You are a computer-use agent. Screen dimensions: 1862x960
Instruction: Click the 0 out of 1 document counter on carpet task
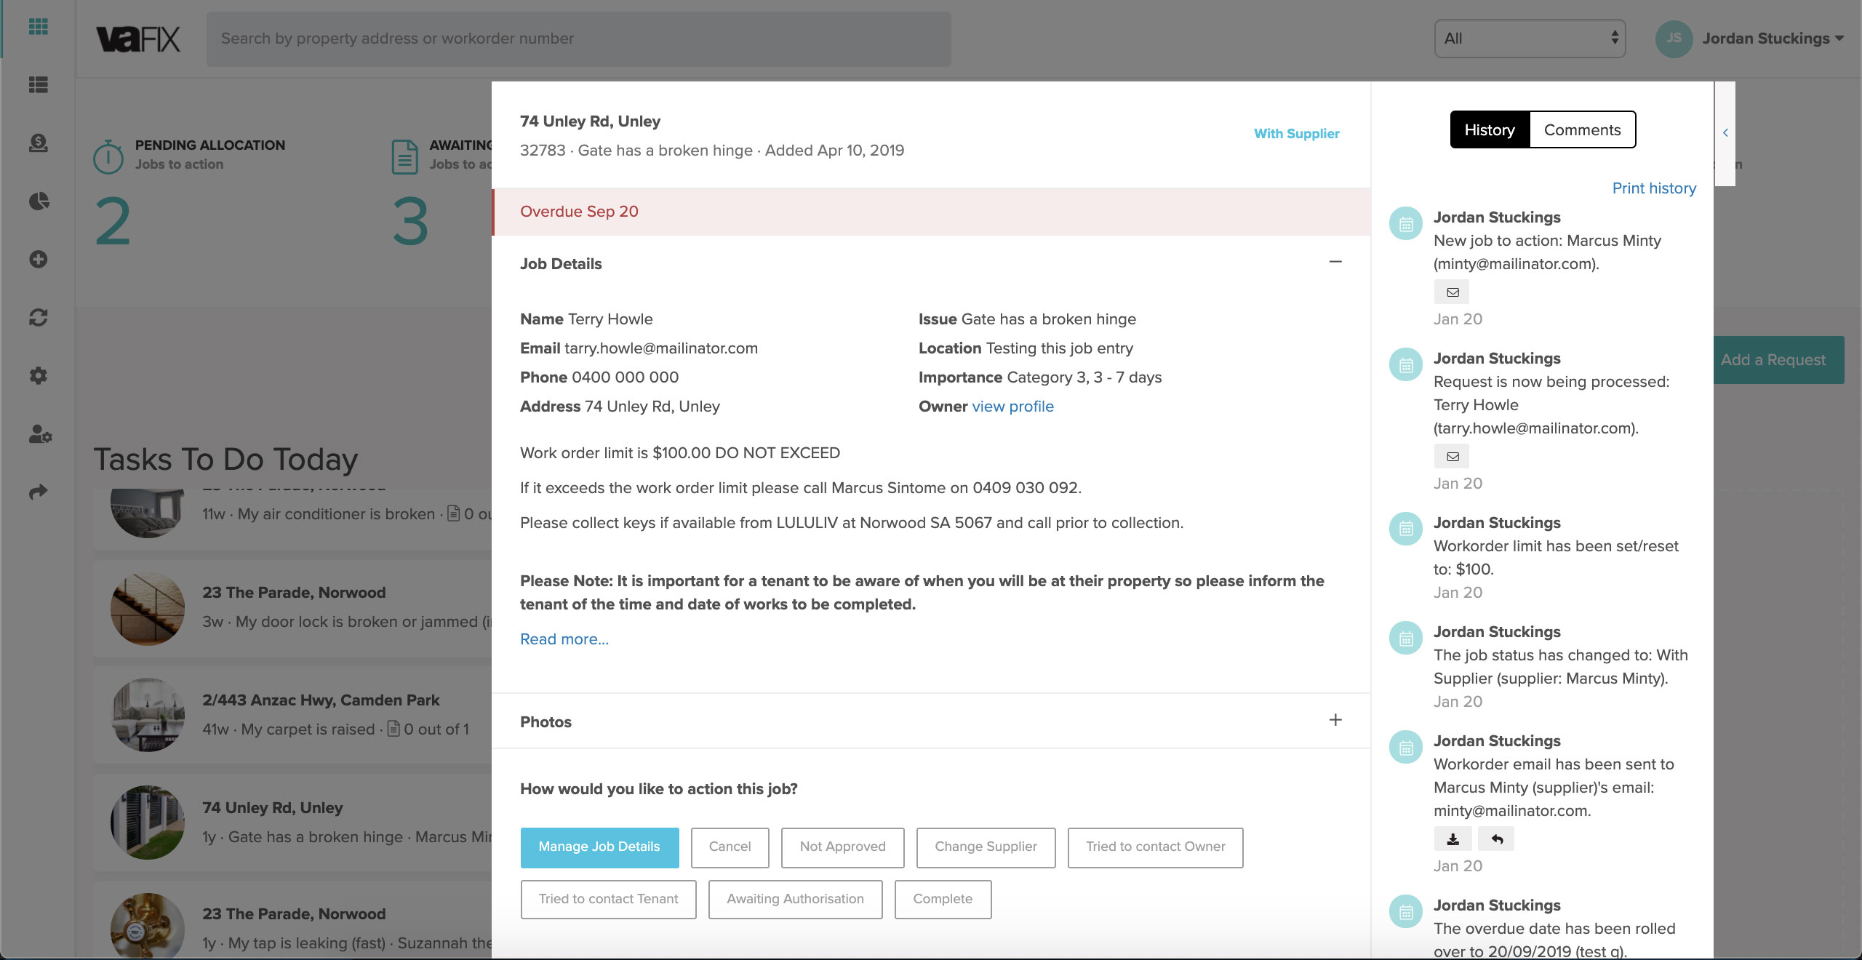428,729
